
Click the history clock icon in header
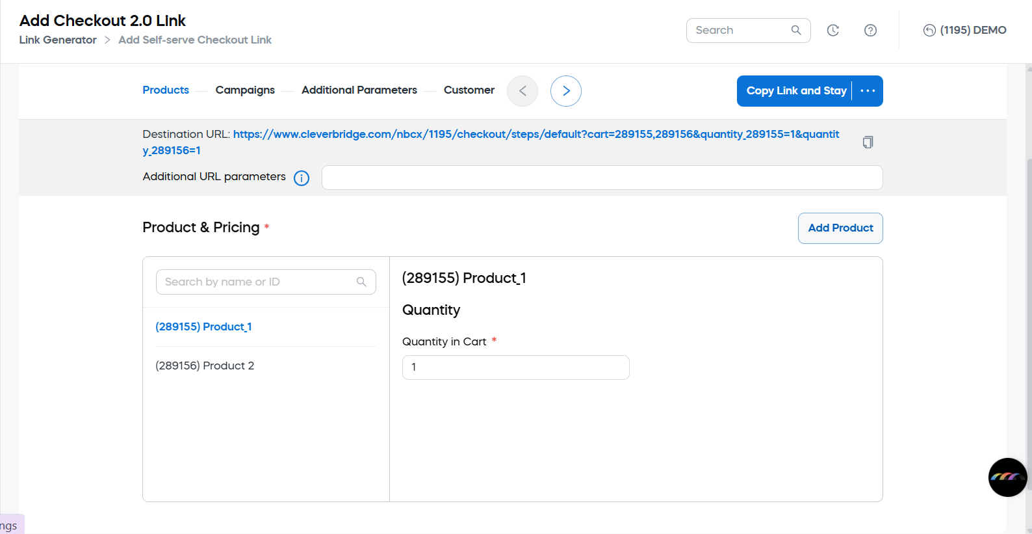coord(832,31)
